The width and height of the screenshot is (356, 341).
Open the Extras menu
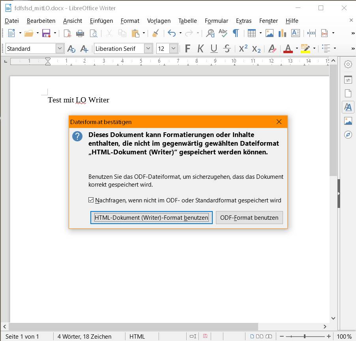tap(244, 21)
